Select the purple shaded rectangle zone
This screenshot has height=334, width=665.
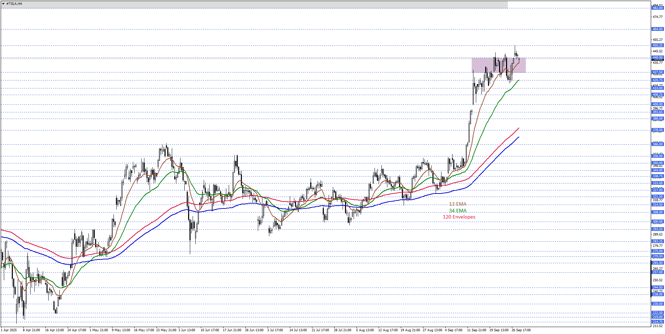point(498,65)
